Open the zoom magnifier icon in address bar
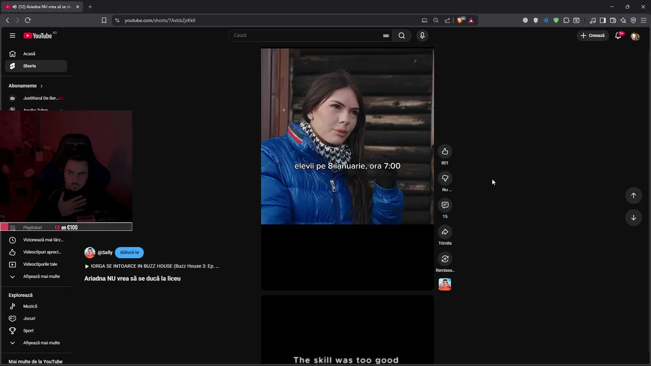This screenshot has width=651, height=366. 436,20
